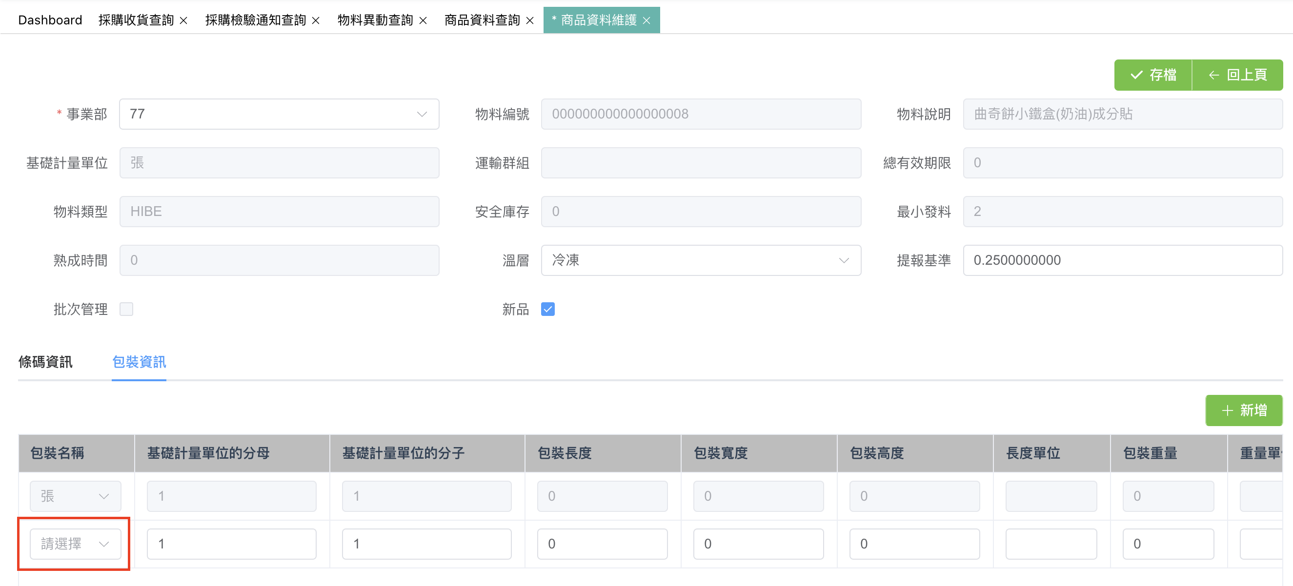Uncheck the 新品 checkbox
The height and width of the screenshot is (586, 1293).
coord(548,309)
